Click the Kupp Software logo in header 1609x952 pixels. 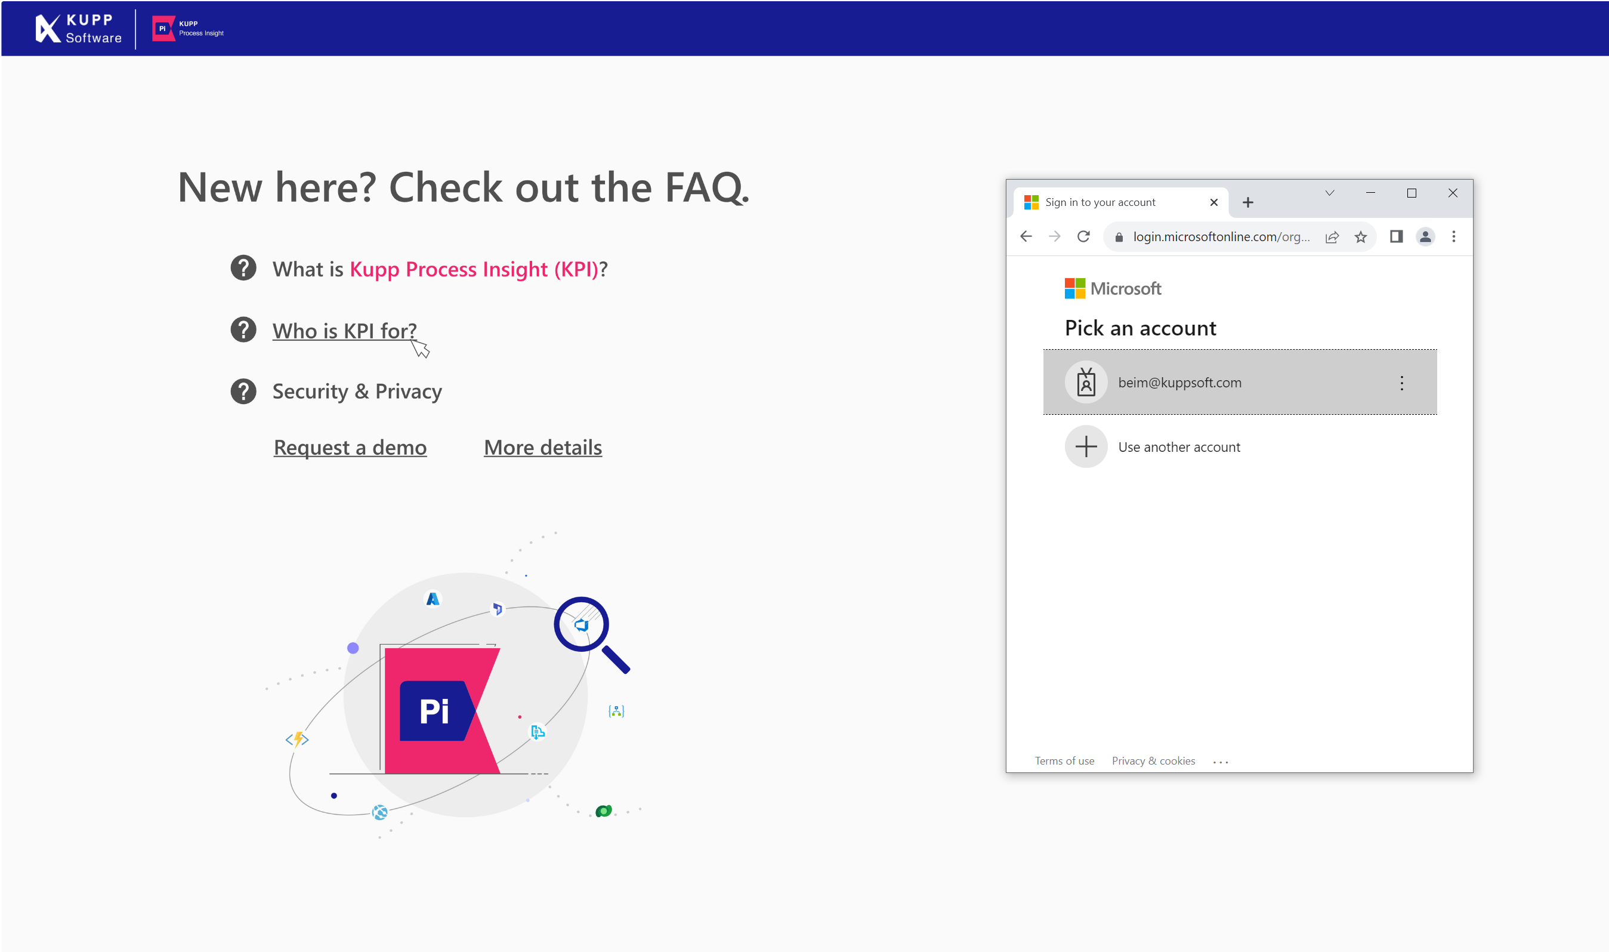(x=78, y=29)
